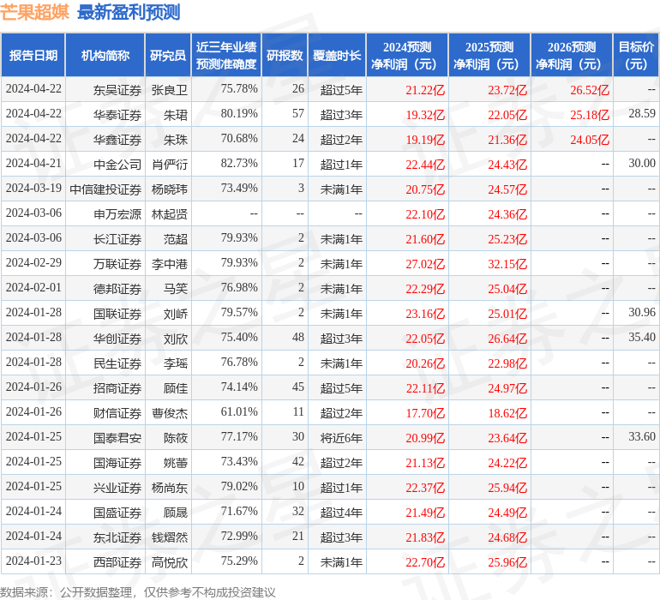Click the 芒果超媒 title text
The height and width of the screenshot is (600, 660).
34,12
